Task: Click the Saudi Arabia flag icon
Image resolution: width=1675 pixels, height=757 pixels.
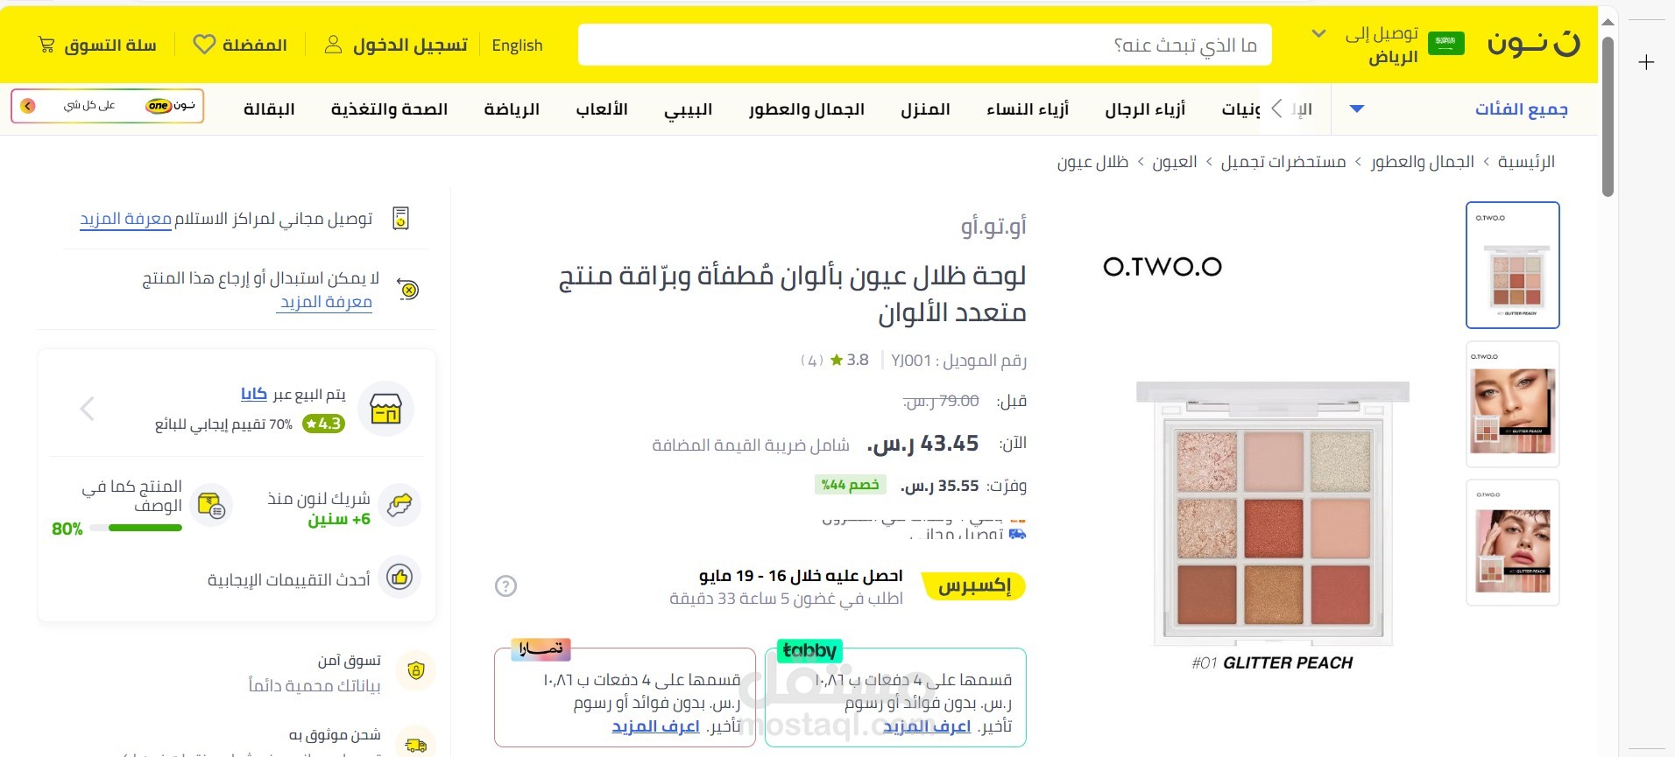Action: tap(1446, 44)
